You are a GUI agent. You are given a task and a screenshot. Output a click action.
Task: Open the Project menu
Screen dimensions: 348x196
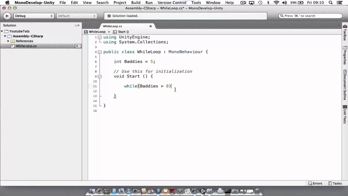pos(120,3)
